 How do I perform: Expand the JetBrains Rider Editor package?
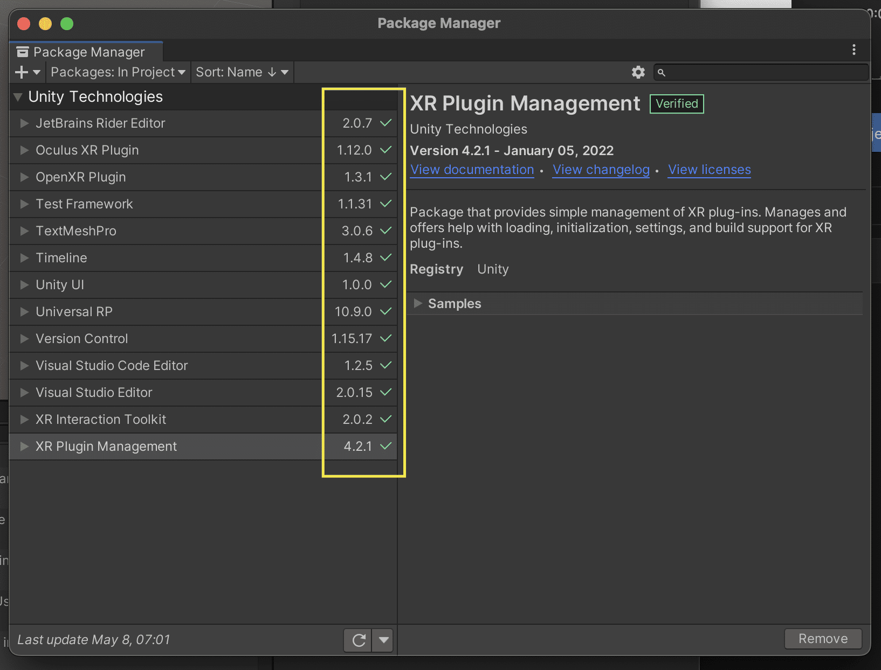pos(24,123)
